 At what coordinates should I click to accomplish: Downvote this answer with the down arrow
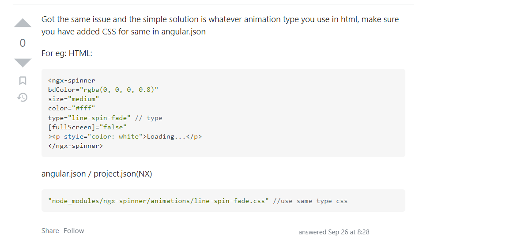click(23, 62)
